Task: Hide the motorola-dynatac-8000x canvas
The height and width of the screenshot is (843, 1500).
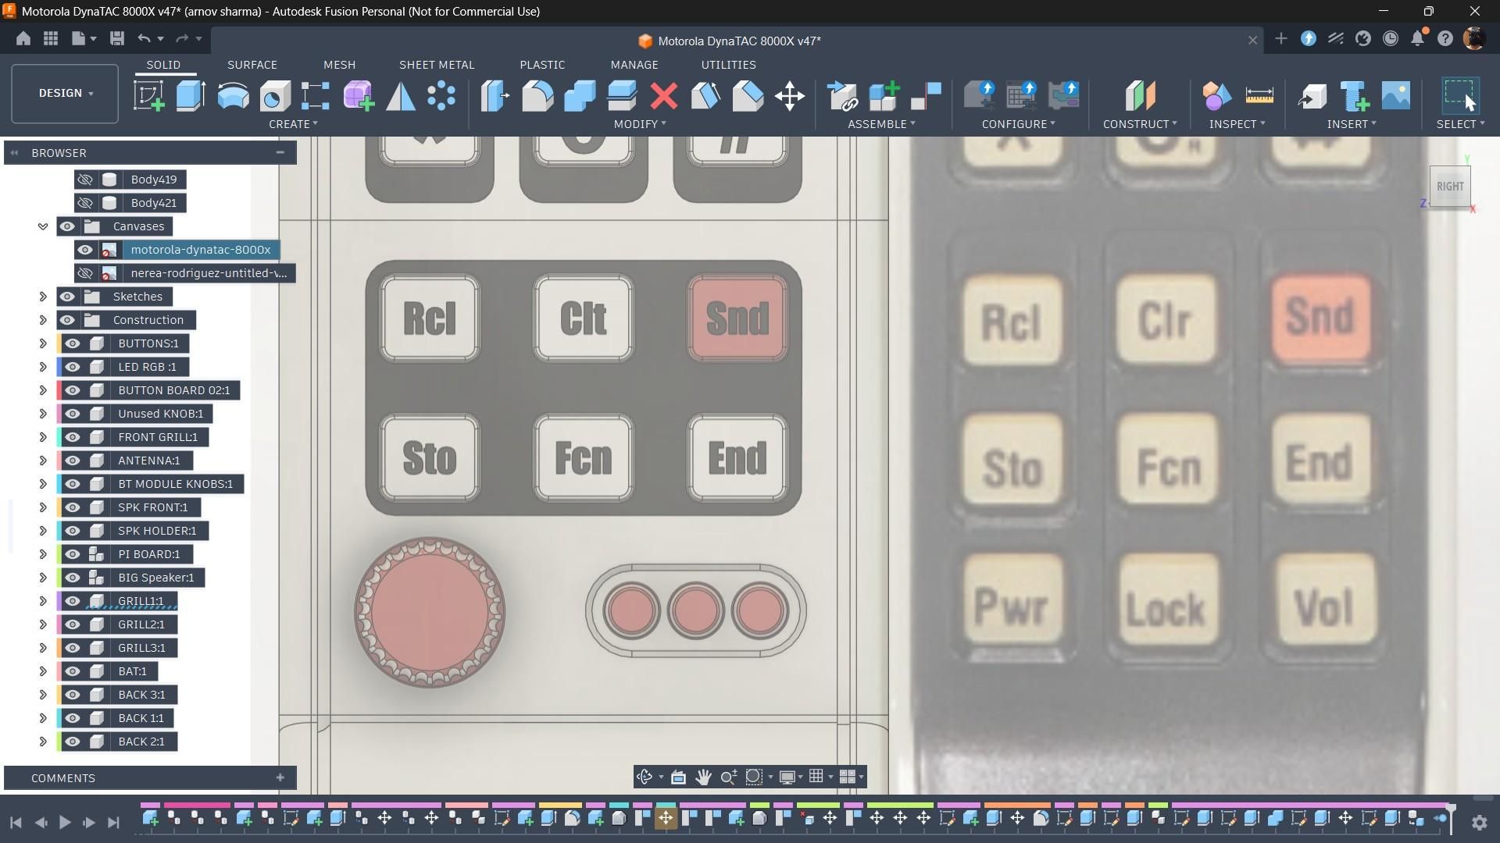Action: pyautogui.click(x=85, y=250)
